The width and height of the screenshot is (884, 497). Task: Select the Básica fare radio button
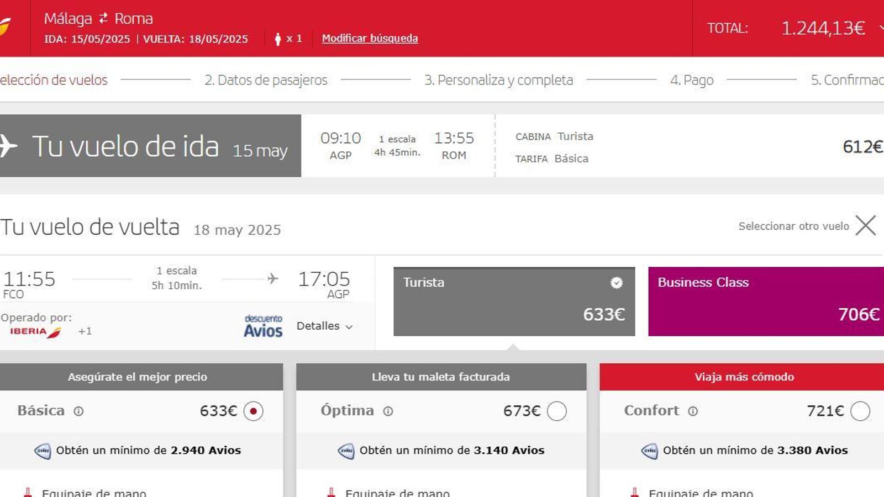(253, 411)
